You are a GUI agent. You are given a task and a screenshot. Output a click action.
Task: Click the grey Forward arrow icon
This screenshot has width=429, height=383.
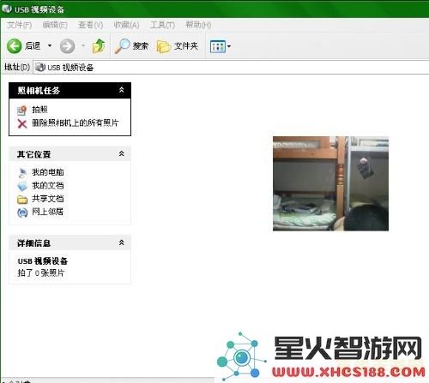click(67, 46)
